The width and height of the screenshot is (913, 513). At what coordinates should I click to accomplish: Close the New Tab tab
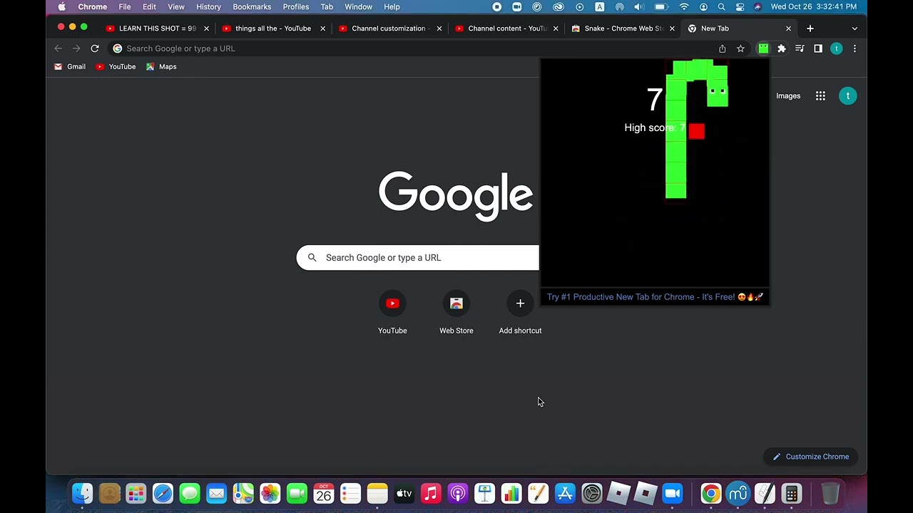[x=788, y=28]
